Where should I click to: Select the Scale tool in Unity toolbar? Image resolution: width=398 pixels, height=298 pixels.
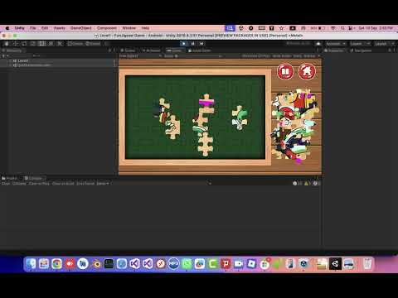click(x=33, y=44)
